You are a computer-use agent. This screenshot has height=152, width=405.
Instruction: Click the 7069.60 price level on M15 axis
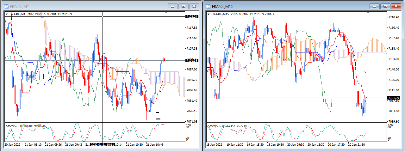[394, 122]
